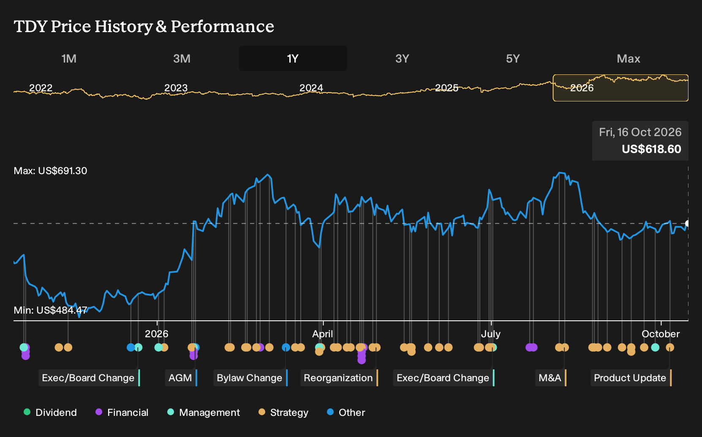
Task: Click the highlighted 2026 range selector in overview
Action: (x=620, y=88)
